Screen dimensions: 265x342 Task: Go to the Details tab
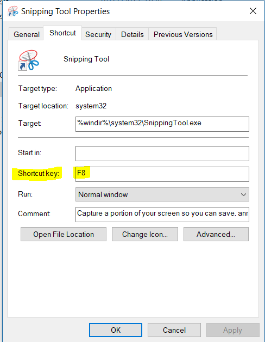(132, 34)
